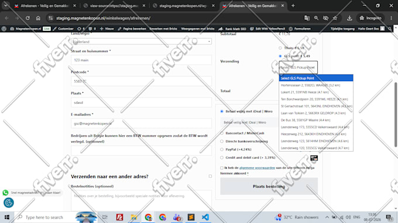
Task: Open the cookie settings round icon
Action: coord(9,203)
